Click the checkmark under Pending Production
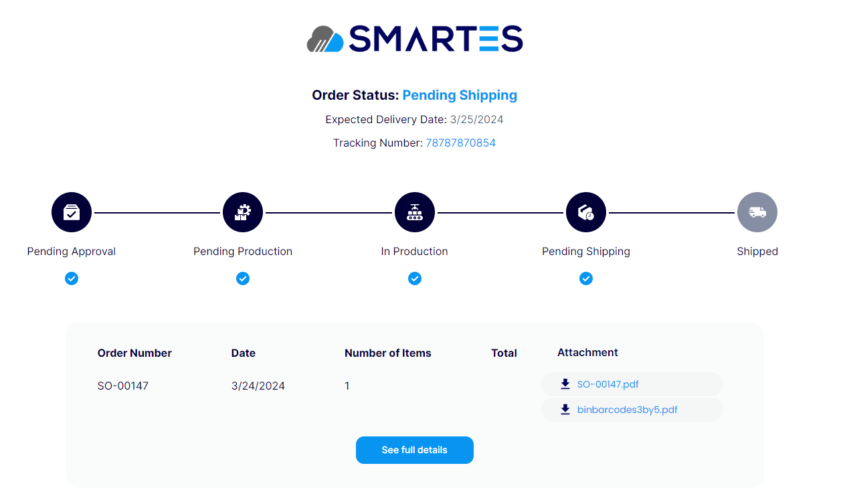This screenshot has height=494, width=841. (243, 278)
